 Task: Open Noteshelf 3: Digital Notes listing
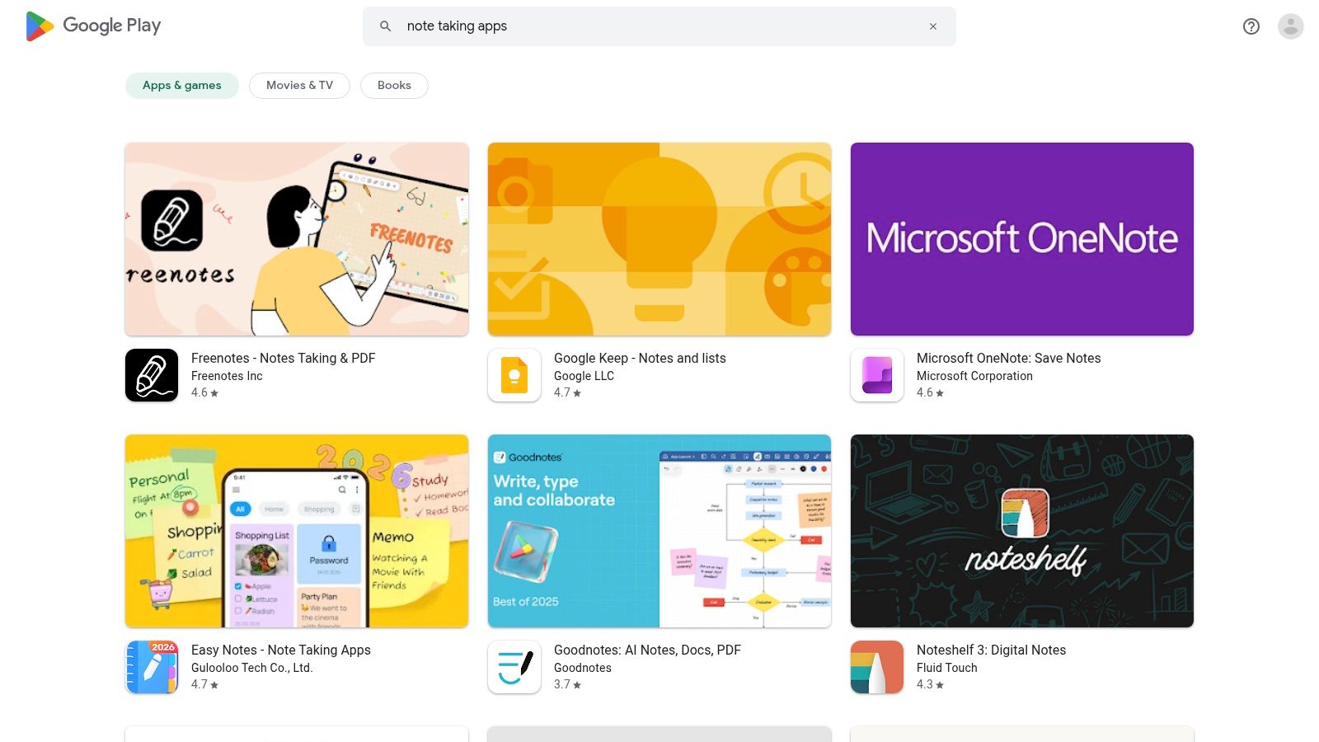click(991, 650)
